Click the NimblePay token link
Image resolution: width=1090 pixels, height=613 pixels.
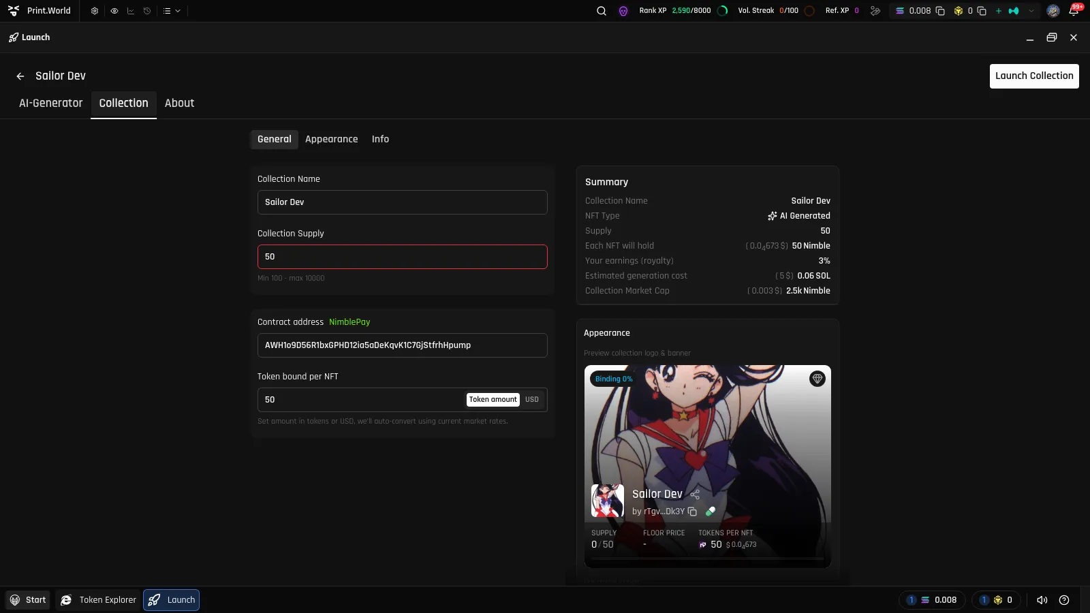[349, 322]
